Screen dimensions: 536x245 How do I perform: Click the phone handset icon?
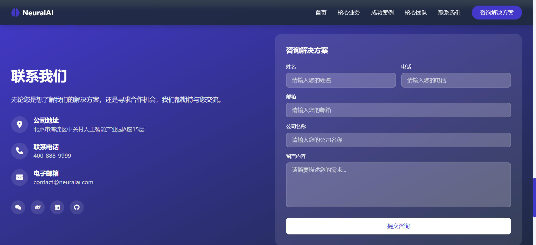tap(20, 151)
